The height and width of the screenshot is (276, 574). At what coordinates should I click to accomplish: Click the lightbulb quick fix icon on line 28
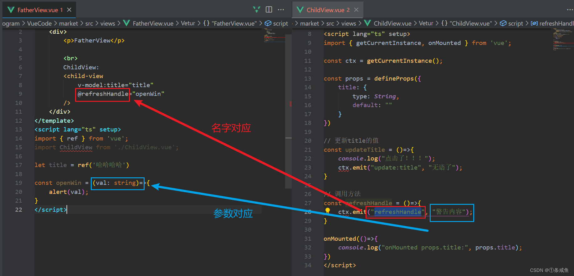click(x=328, y=211)
